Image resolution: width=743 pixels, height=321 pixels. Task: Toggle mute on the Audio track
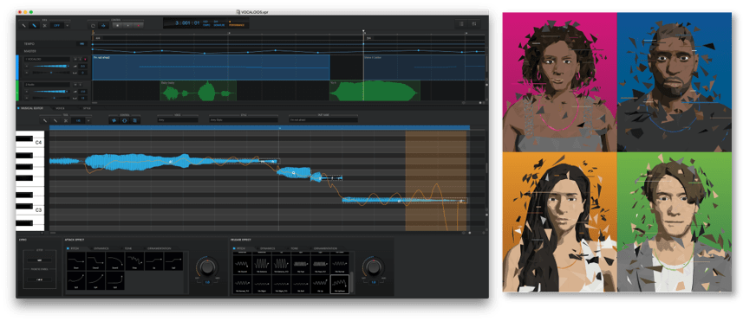[x=75, y=85]
